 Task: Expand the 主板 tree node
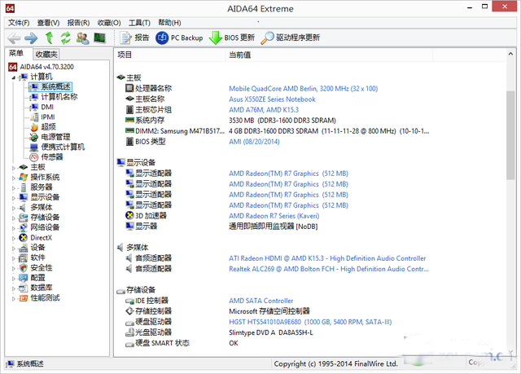14,168
